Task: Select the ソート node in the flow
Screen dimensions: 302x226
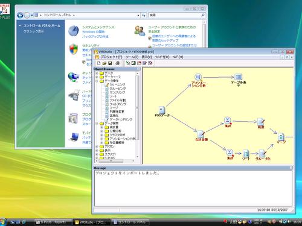Action: click(246, 153)
